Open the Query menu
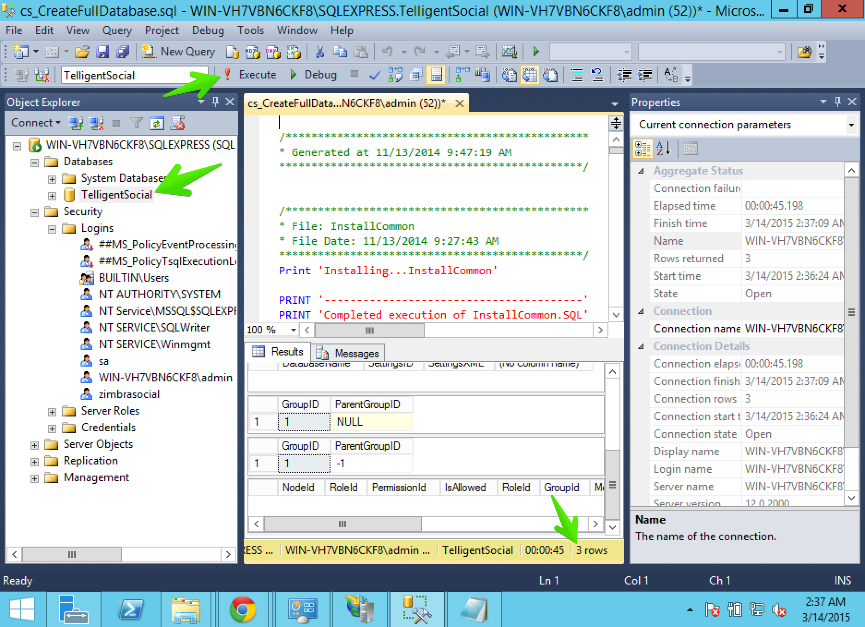Viewport: 865px width, 627px height. pyautogui.click(x=117, y=30)
